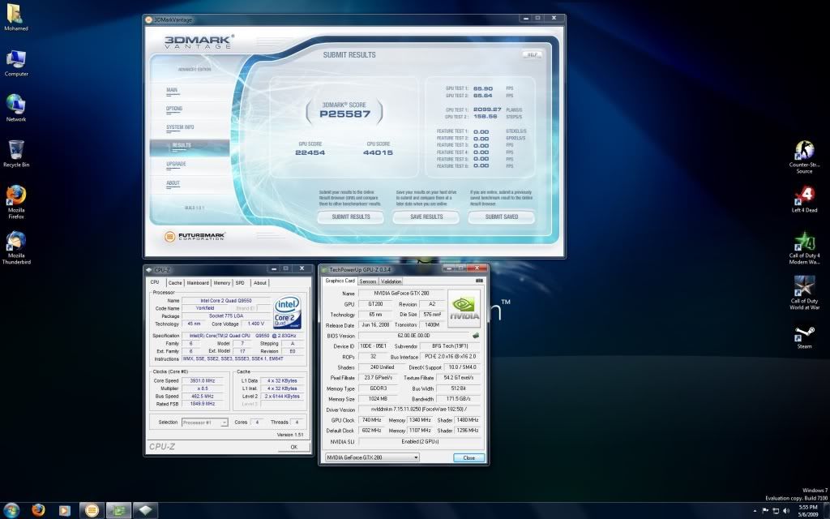Click the GPU-Z screenshot camera icon
This screenshot has height=519, width=830.
coord(479,281)
